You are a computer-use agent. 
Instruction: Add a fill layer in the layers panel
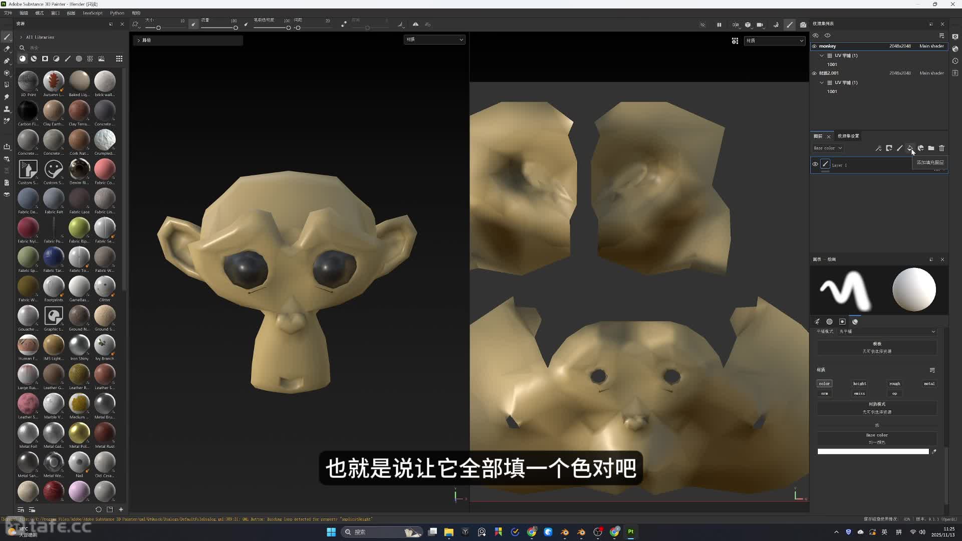coord(910,148)
